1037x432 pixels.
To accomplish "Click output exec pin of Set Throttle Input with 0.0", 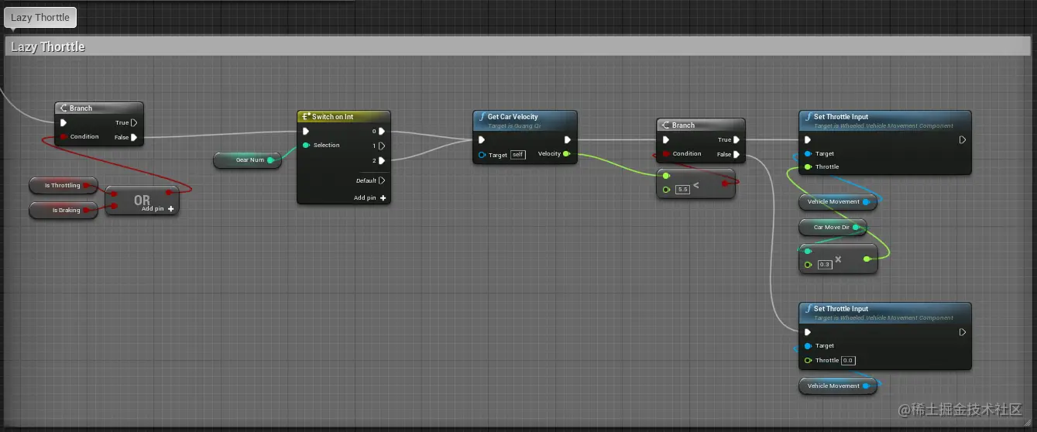I will point(963,332).
